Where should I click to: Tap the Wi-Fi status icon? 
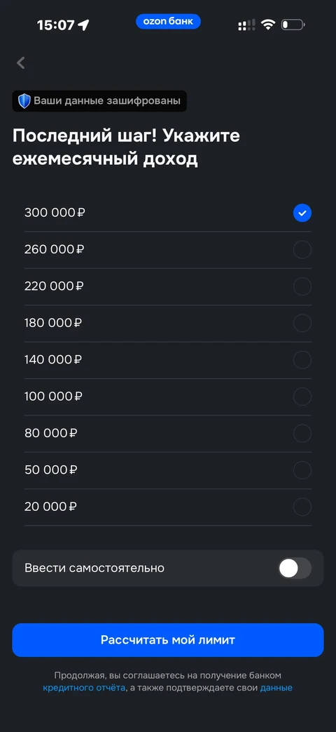[268, 25]
